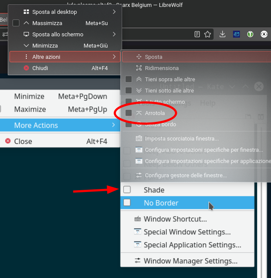Click the Massimizza up-arrow icon
Screen dimensions: 271x278
[26, 23]
